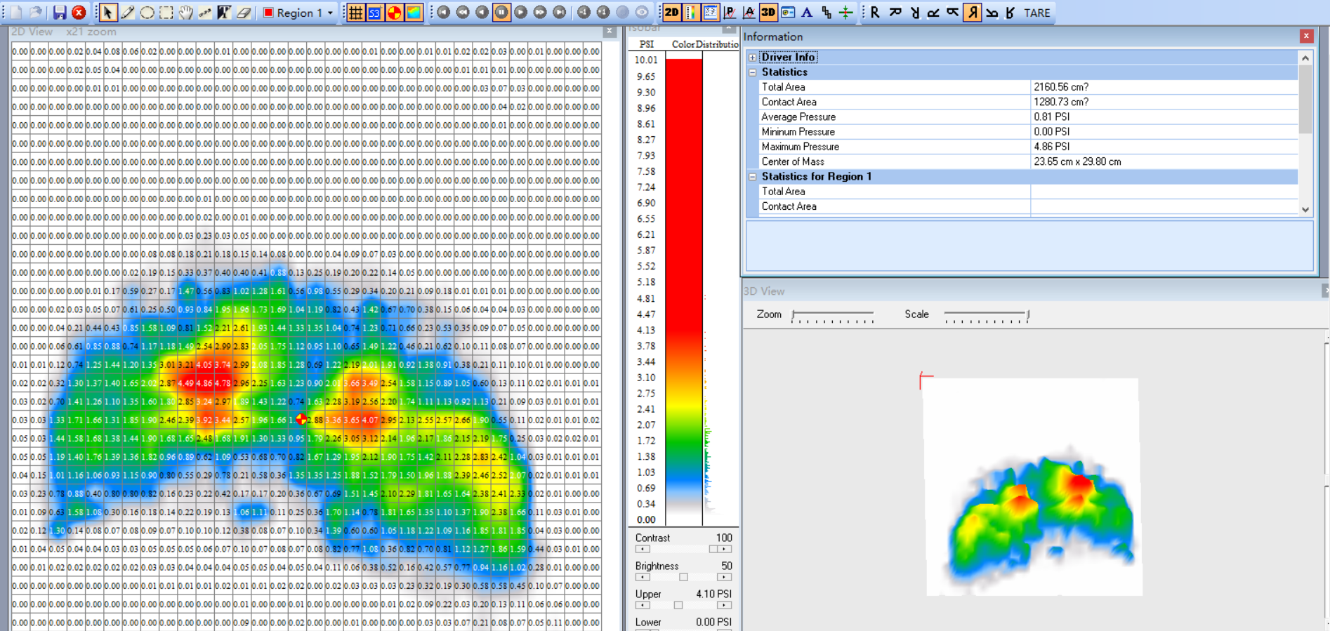This screenshot has width=1330, height=631.
Task: Toggle the center of mass marker display
Action: click(x=395, y=13)
